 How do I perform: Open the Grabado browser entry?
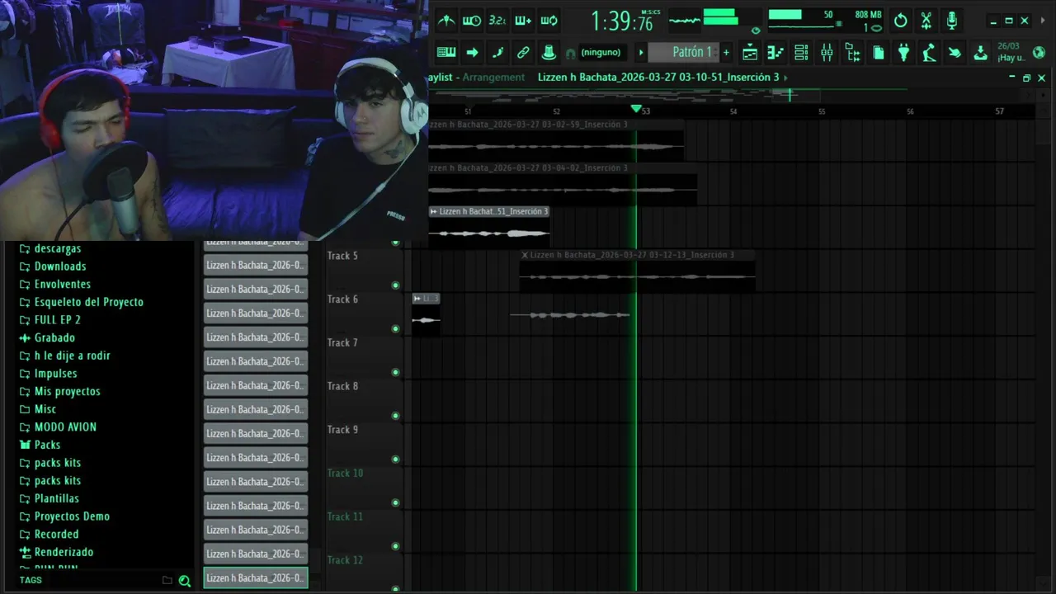point(54,337)
